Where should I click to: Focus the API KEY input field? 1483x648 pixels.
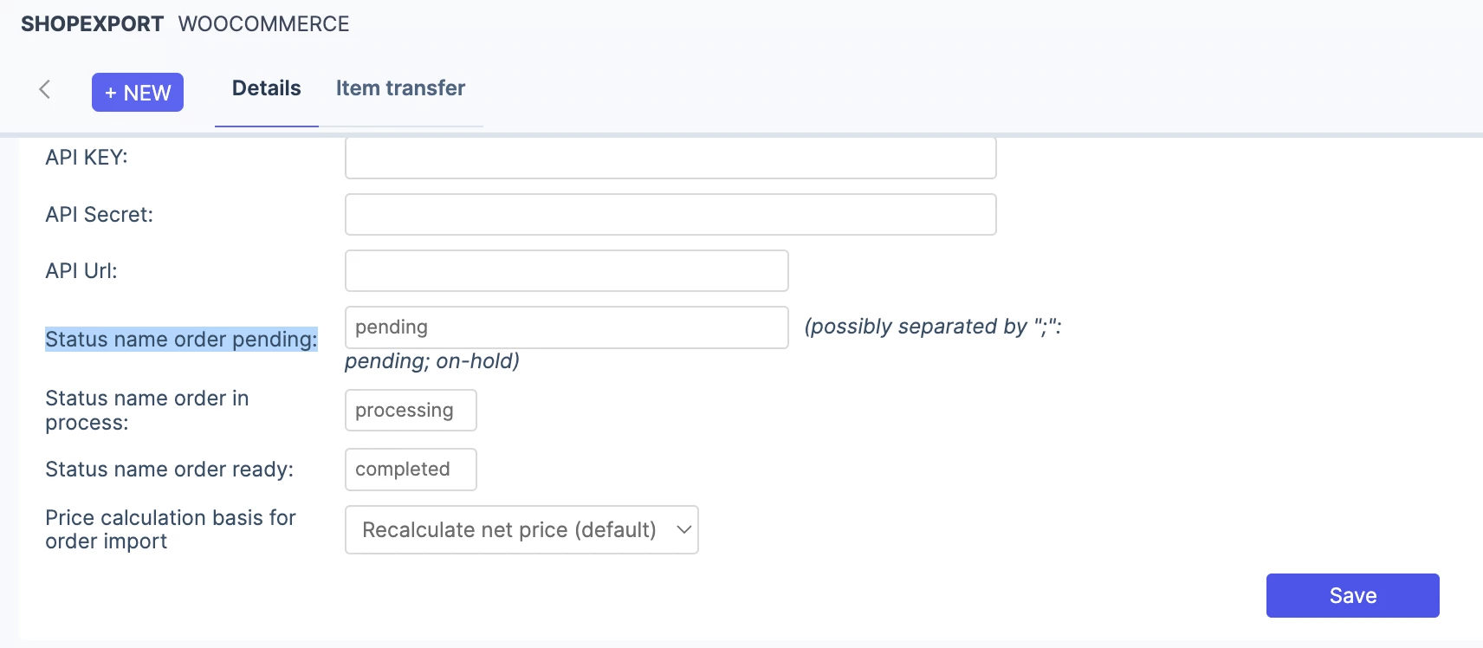tap(670, 158)
